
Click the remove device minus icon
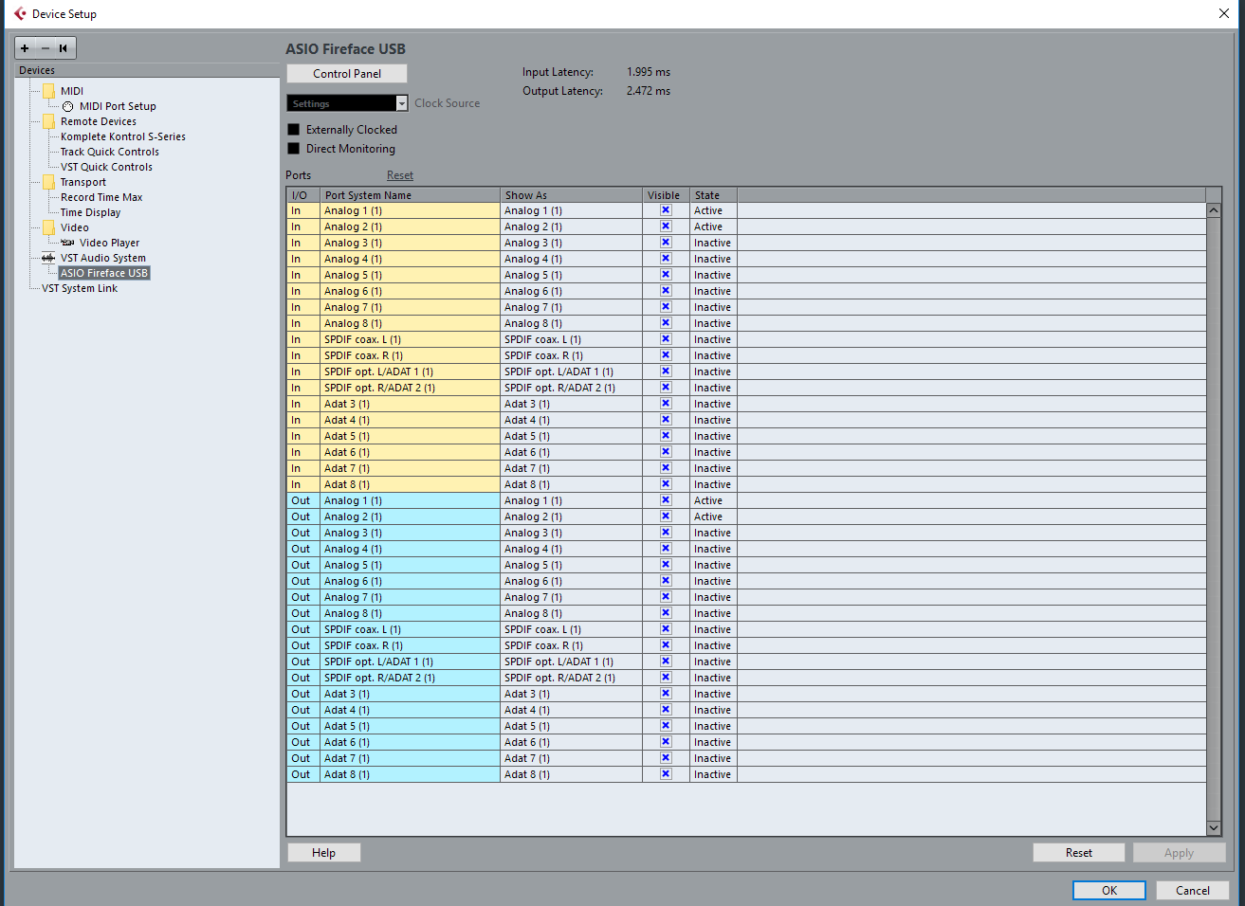coord(45,48)
